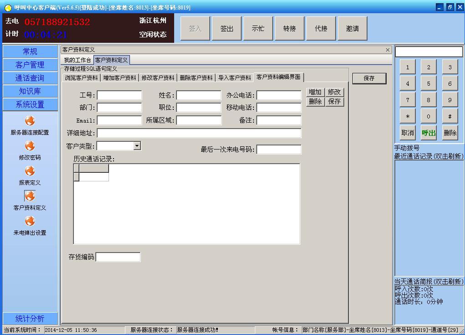This screenshot has height=335, width=465.
Task: Click the 签出 button
Action: point(227,29)
